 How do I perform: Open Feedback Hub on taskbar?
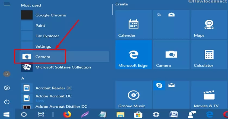pyautogui.click(x=192, y=114)
